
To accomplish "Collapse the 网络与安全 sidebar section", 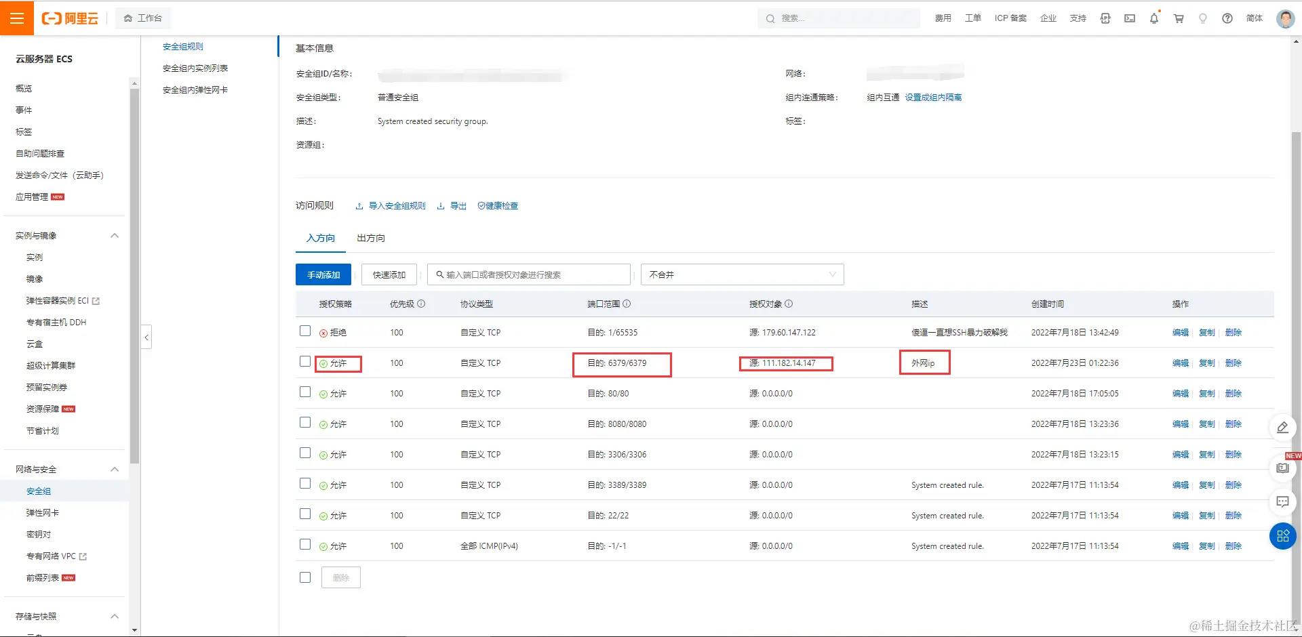I will [115, 470].
